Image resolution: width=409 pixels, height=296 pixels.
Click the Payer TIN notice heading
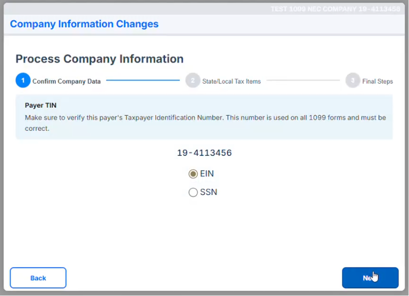click(x=40, y=105)
